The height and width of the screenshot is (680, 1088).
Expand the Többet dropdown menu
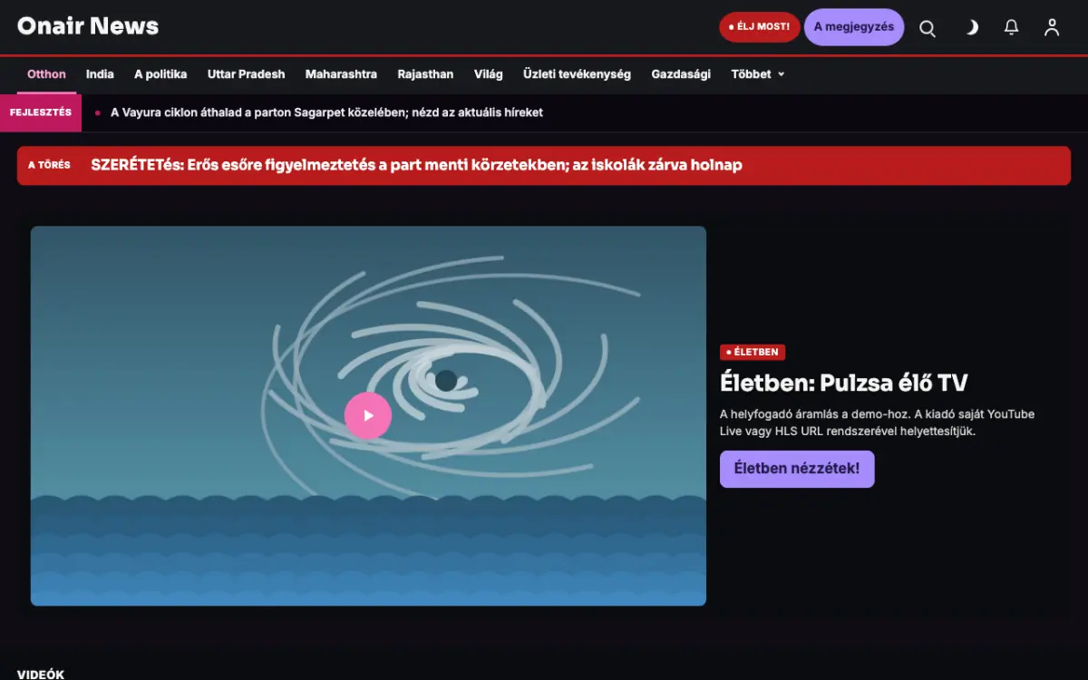click(758, 74)
